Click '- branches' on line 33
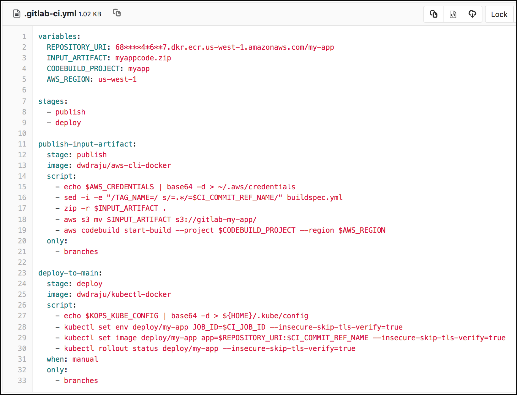Viewport: 517px width, 395px height. coord(77,381)
